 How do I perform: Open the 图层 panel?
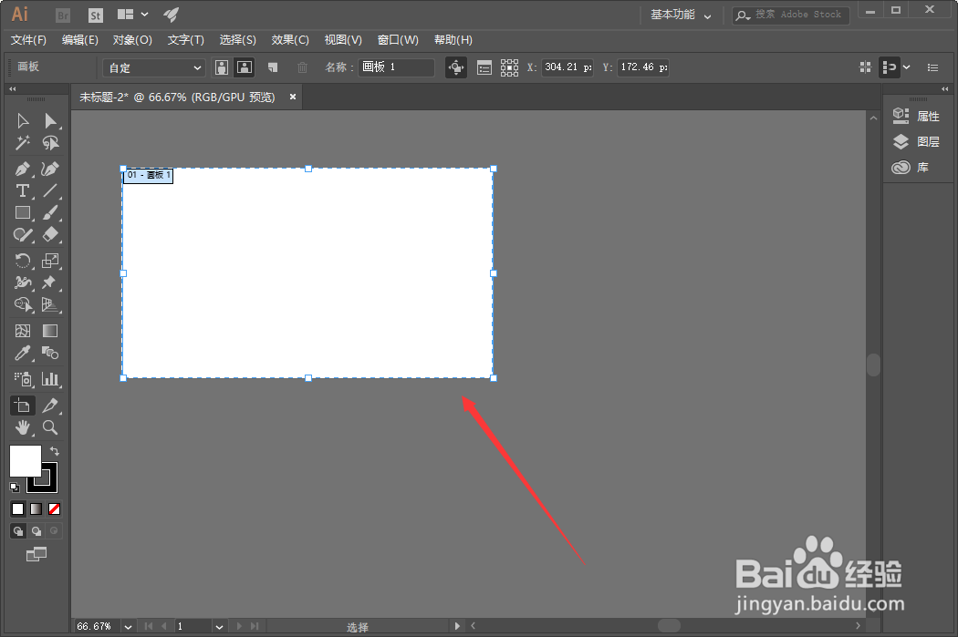click(x=916, y=141)
